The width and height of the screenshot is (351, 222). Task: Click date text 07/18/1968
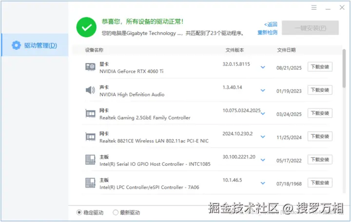point(289,184)
